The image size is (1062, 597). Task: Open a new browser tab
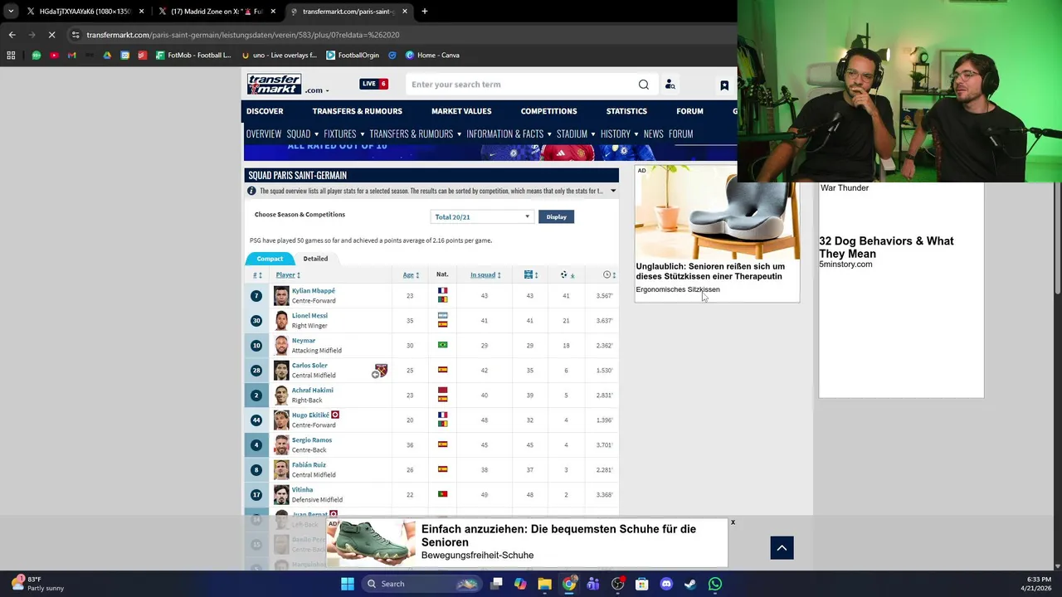[x=424, y=12]
